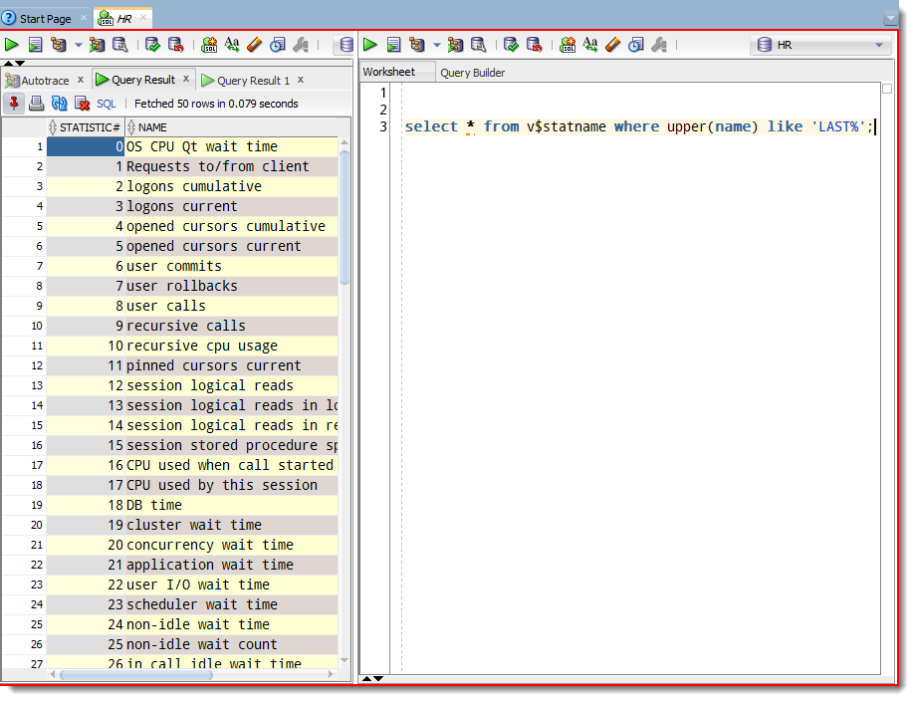This screenshot has width=914, height=701.
Task: Click the results scroll-down arrow
Action: pyautogui.click(x=344, y=660)
